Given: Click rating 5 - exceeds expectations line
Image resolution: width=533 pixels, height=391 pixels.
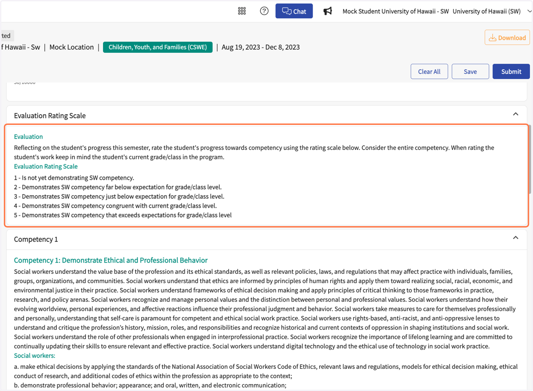Looking at the screenshot, I should [x=123, y=215].
